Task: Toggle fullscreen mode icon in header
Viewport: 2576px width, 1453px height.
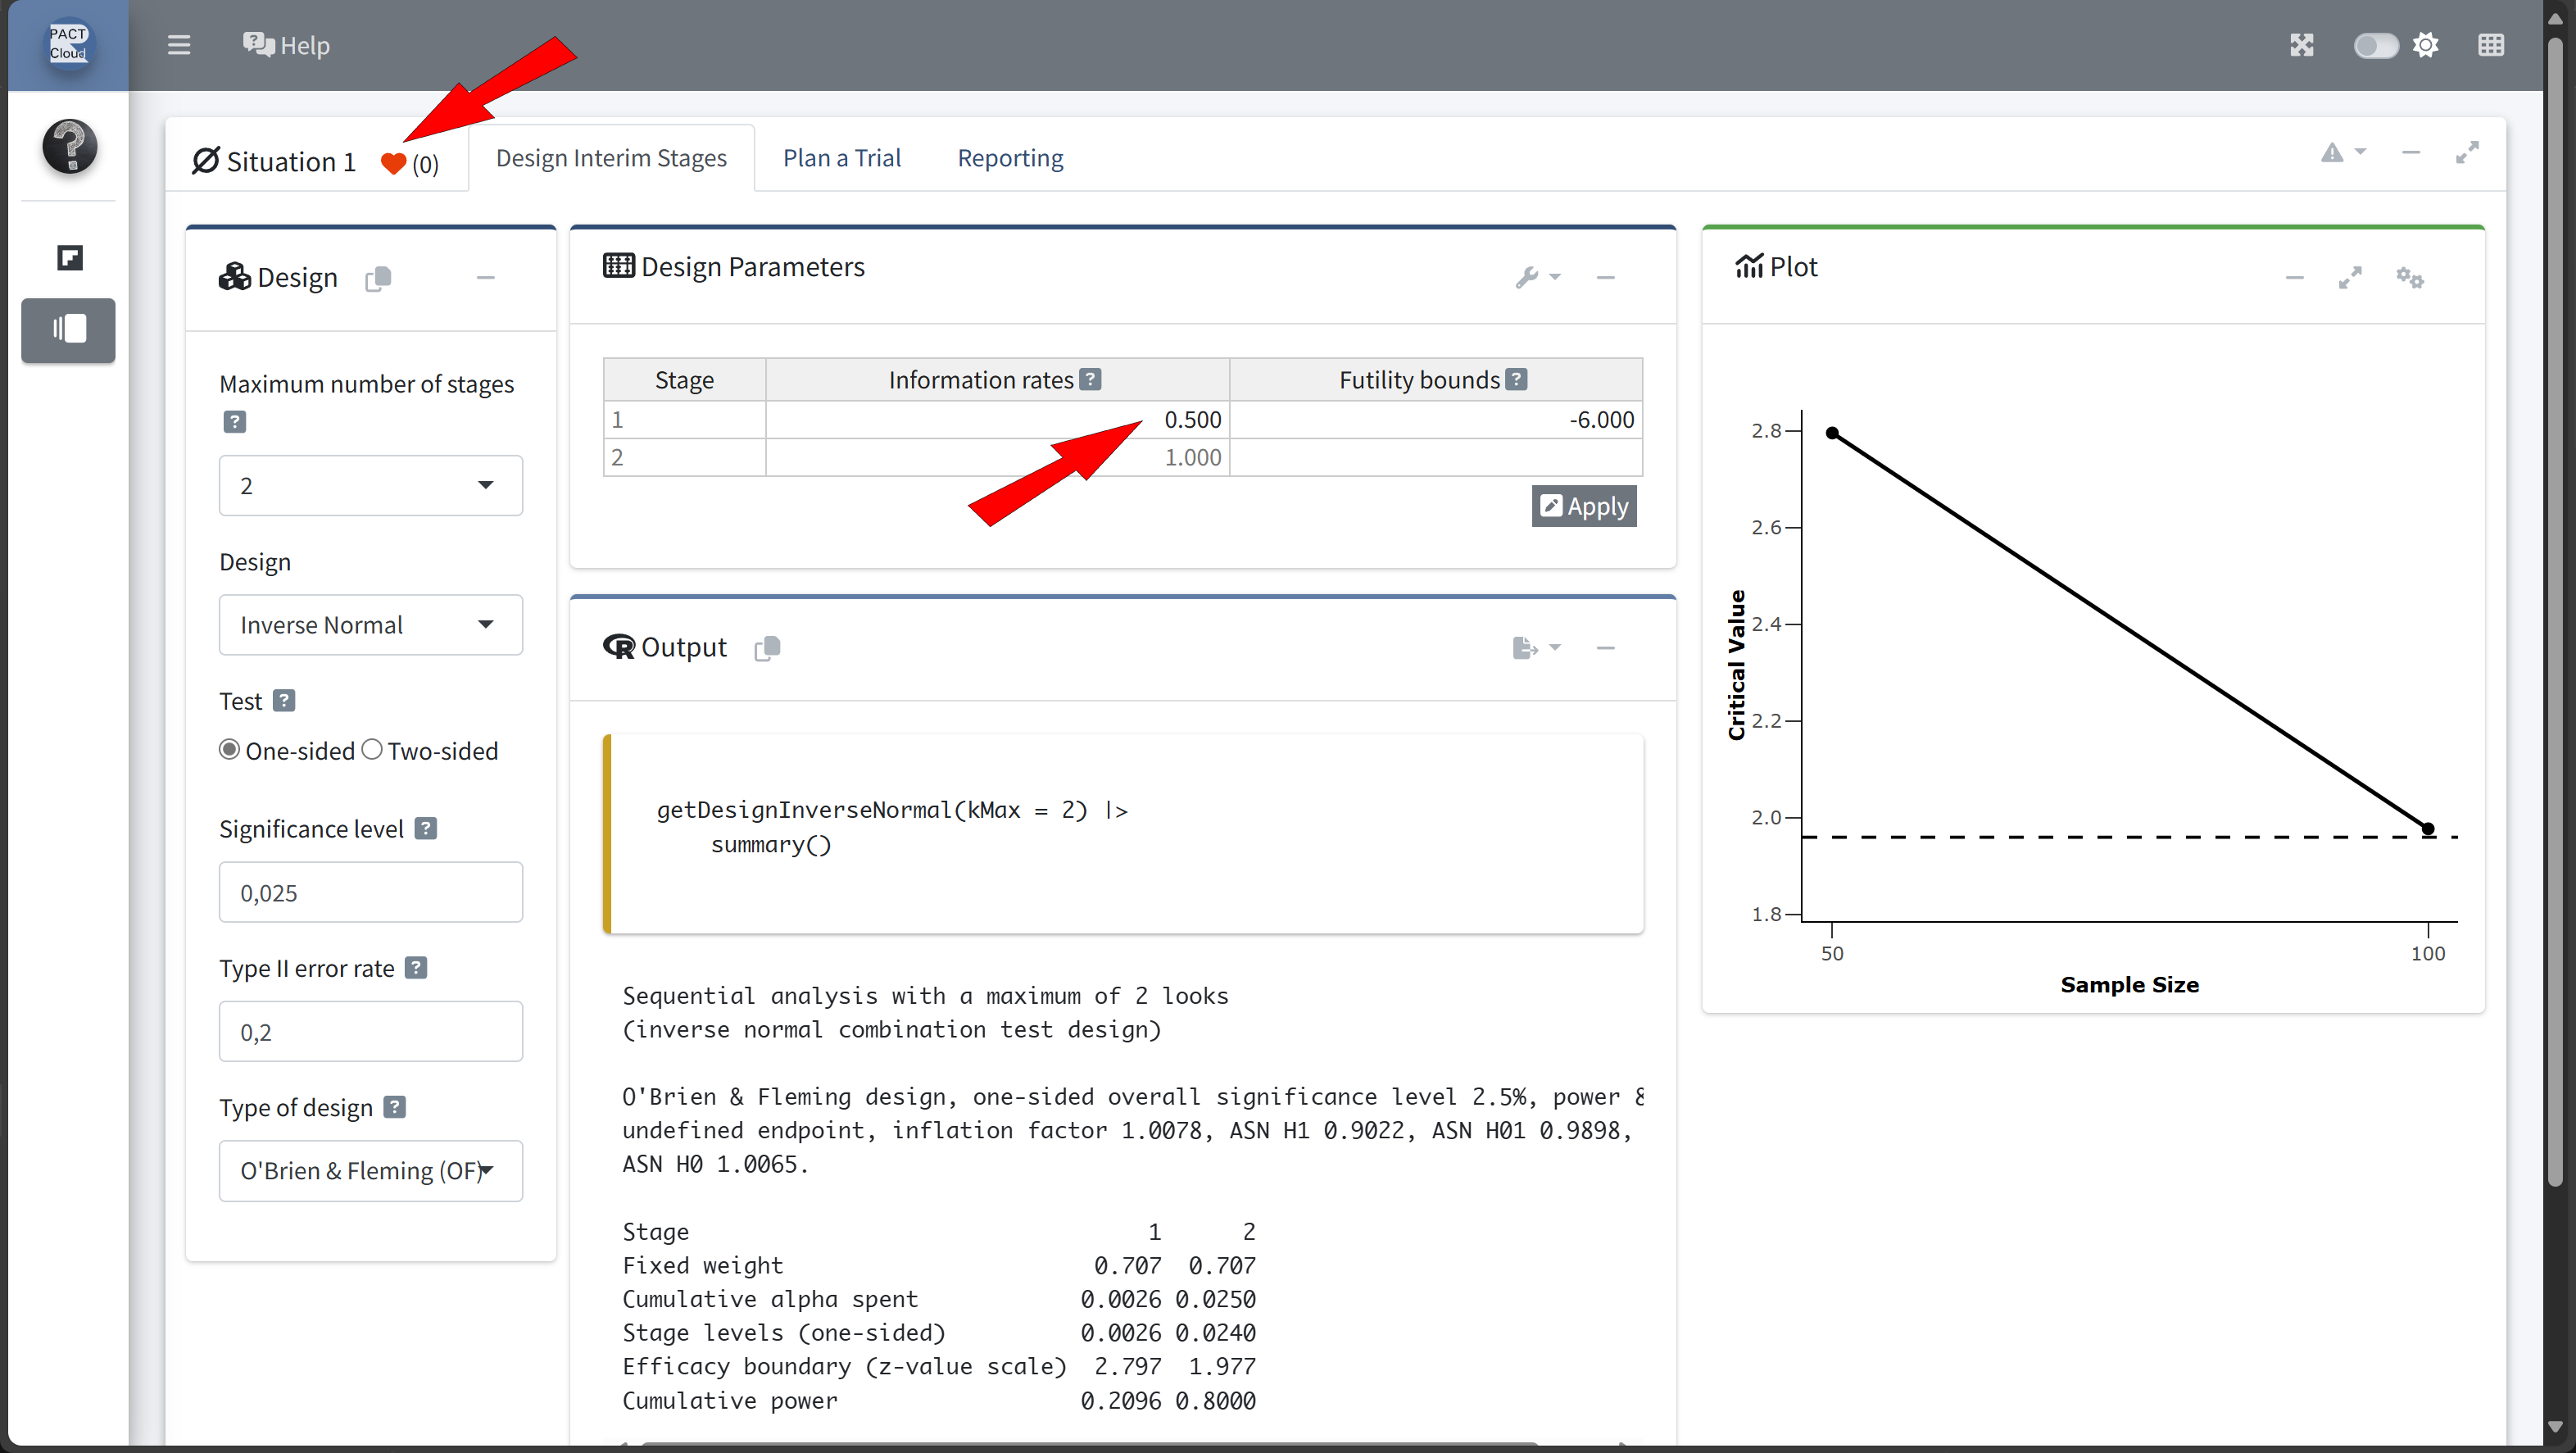Action: (x=2301, y=45)
